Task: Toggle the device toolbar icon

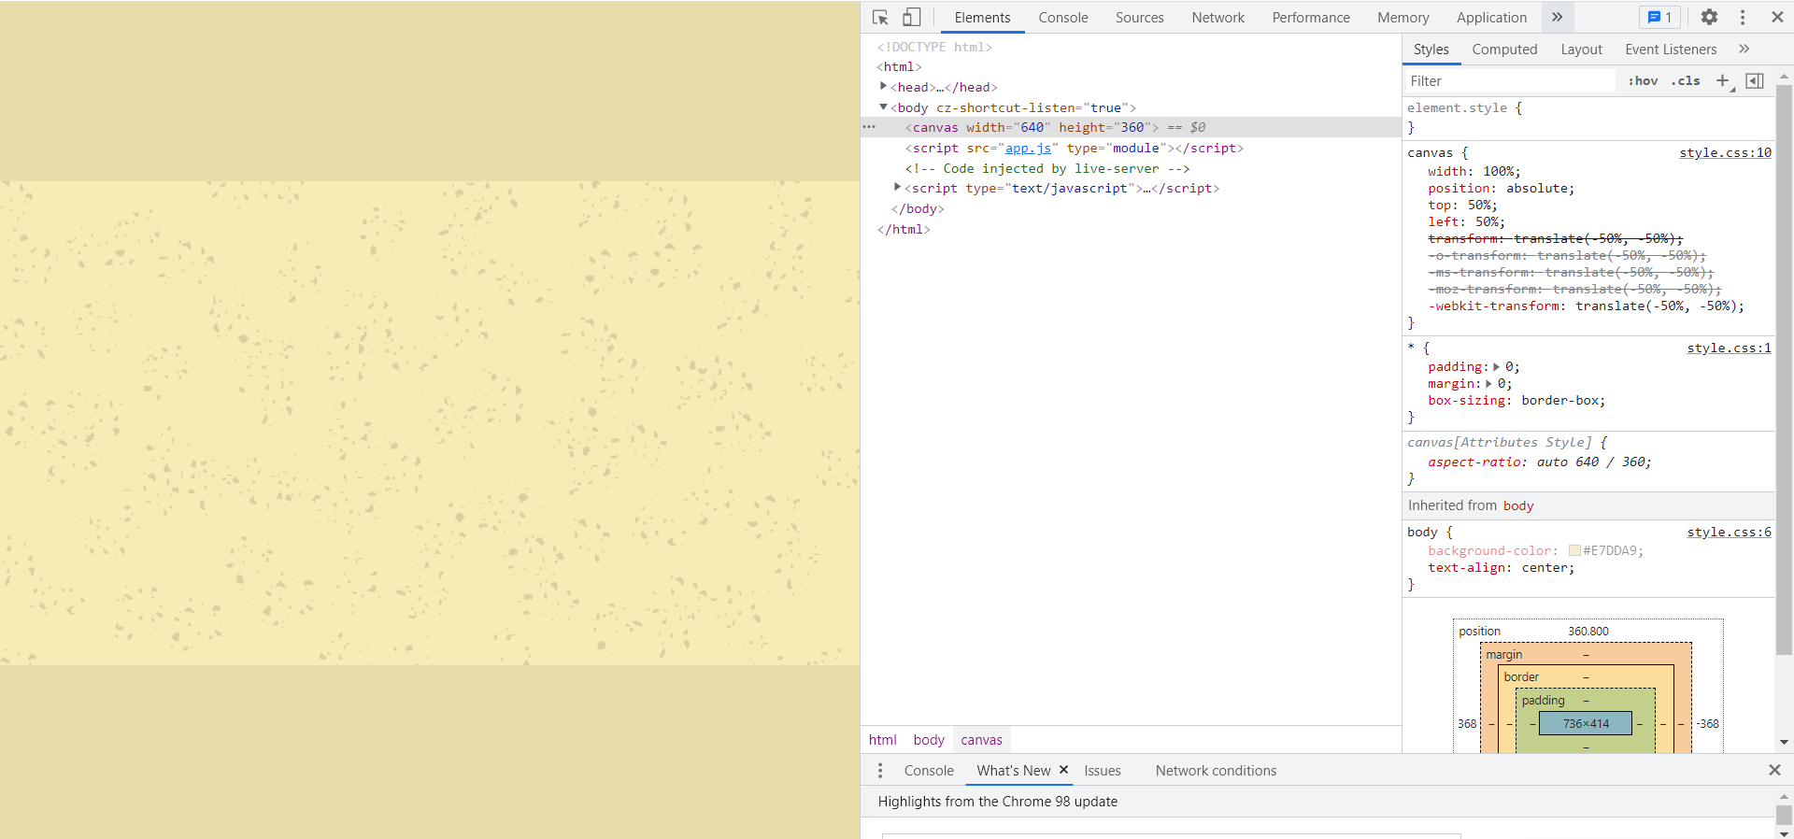Action: point(911,18)
